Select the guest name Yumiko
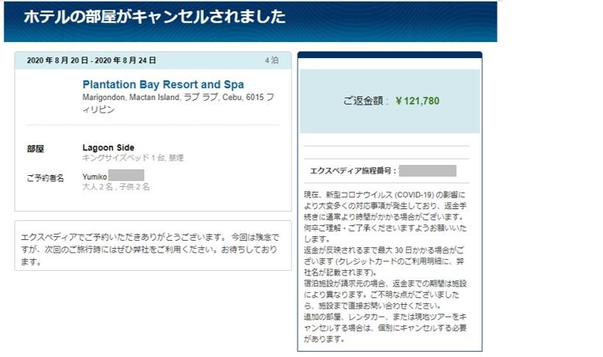The image size is (603, 357). [95, 177]
